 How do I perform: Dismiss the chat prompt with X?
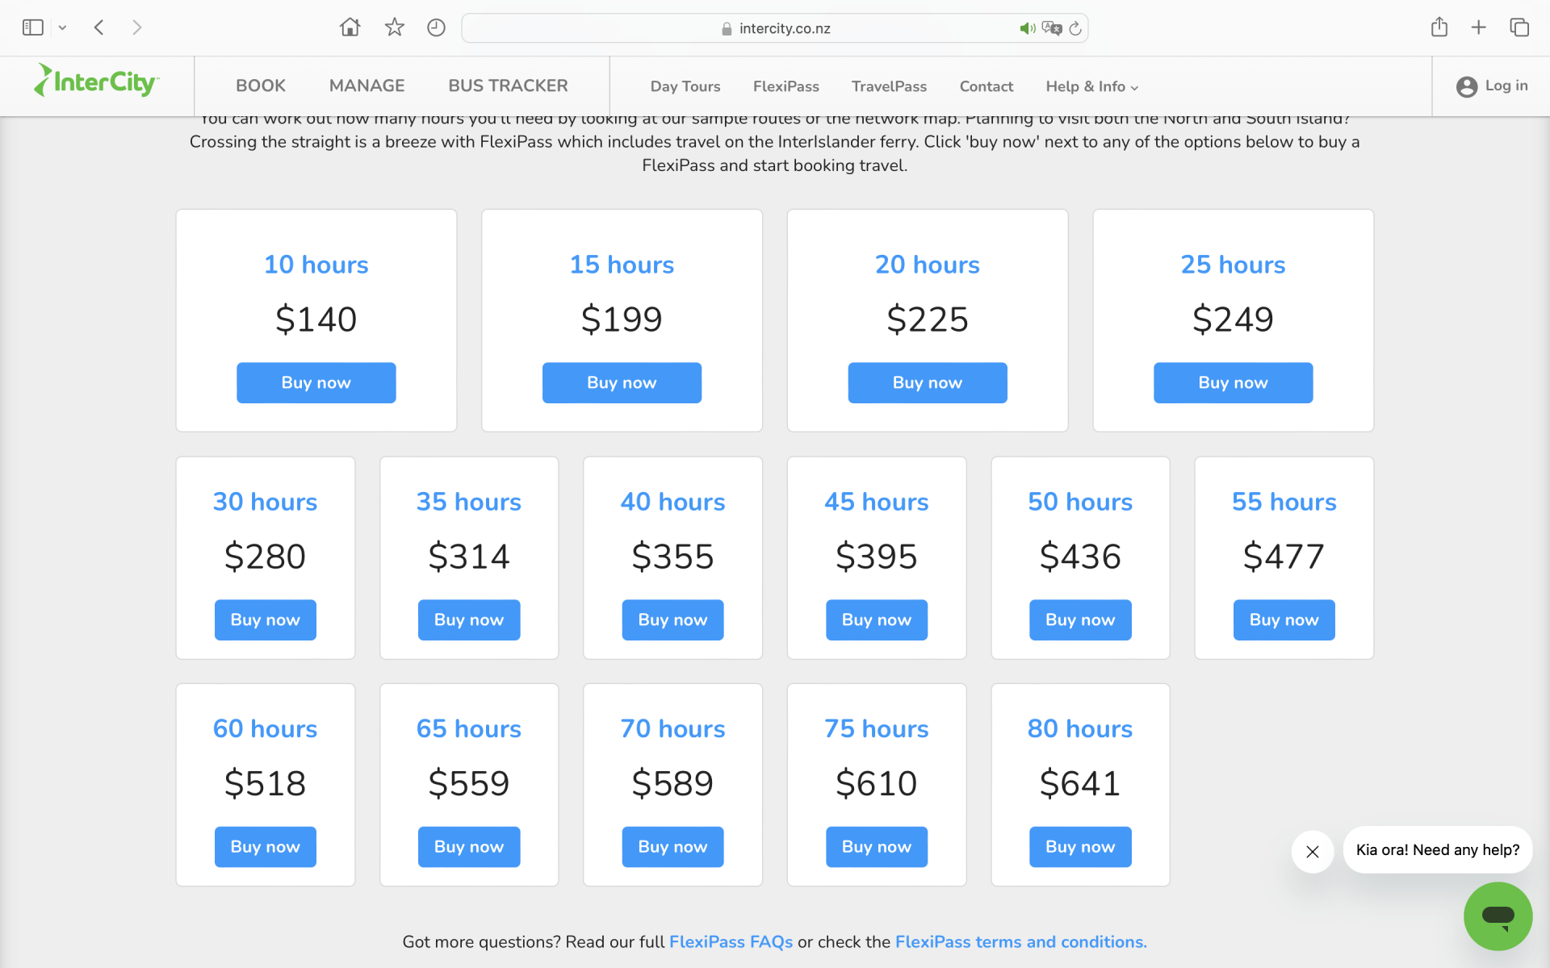(x=1313, y=852)
